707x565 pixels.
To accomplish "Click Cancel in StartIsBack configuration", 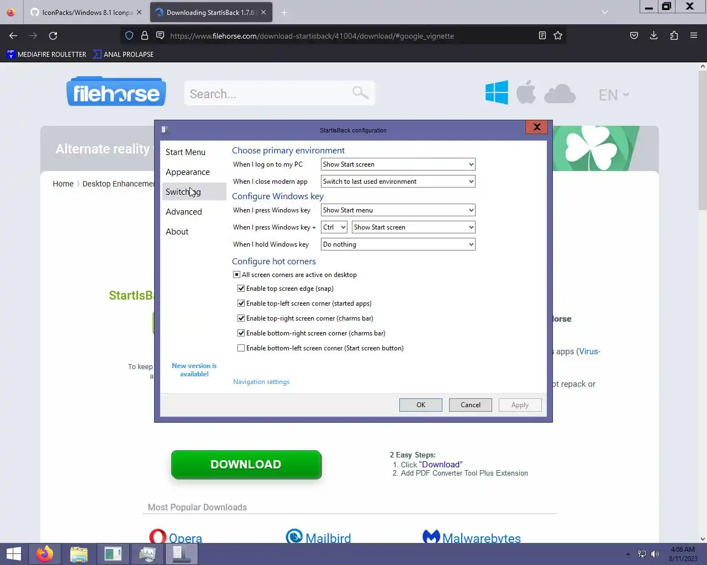I will (471, 405).
